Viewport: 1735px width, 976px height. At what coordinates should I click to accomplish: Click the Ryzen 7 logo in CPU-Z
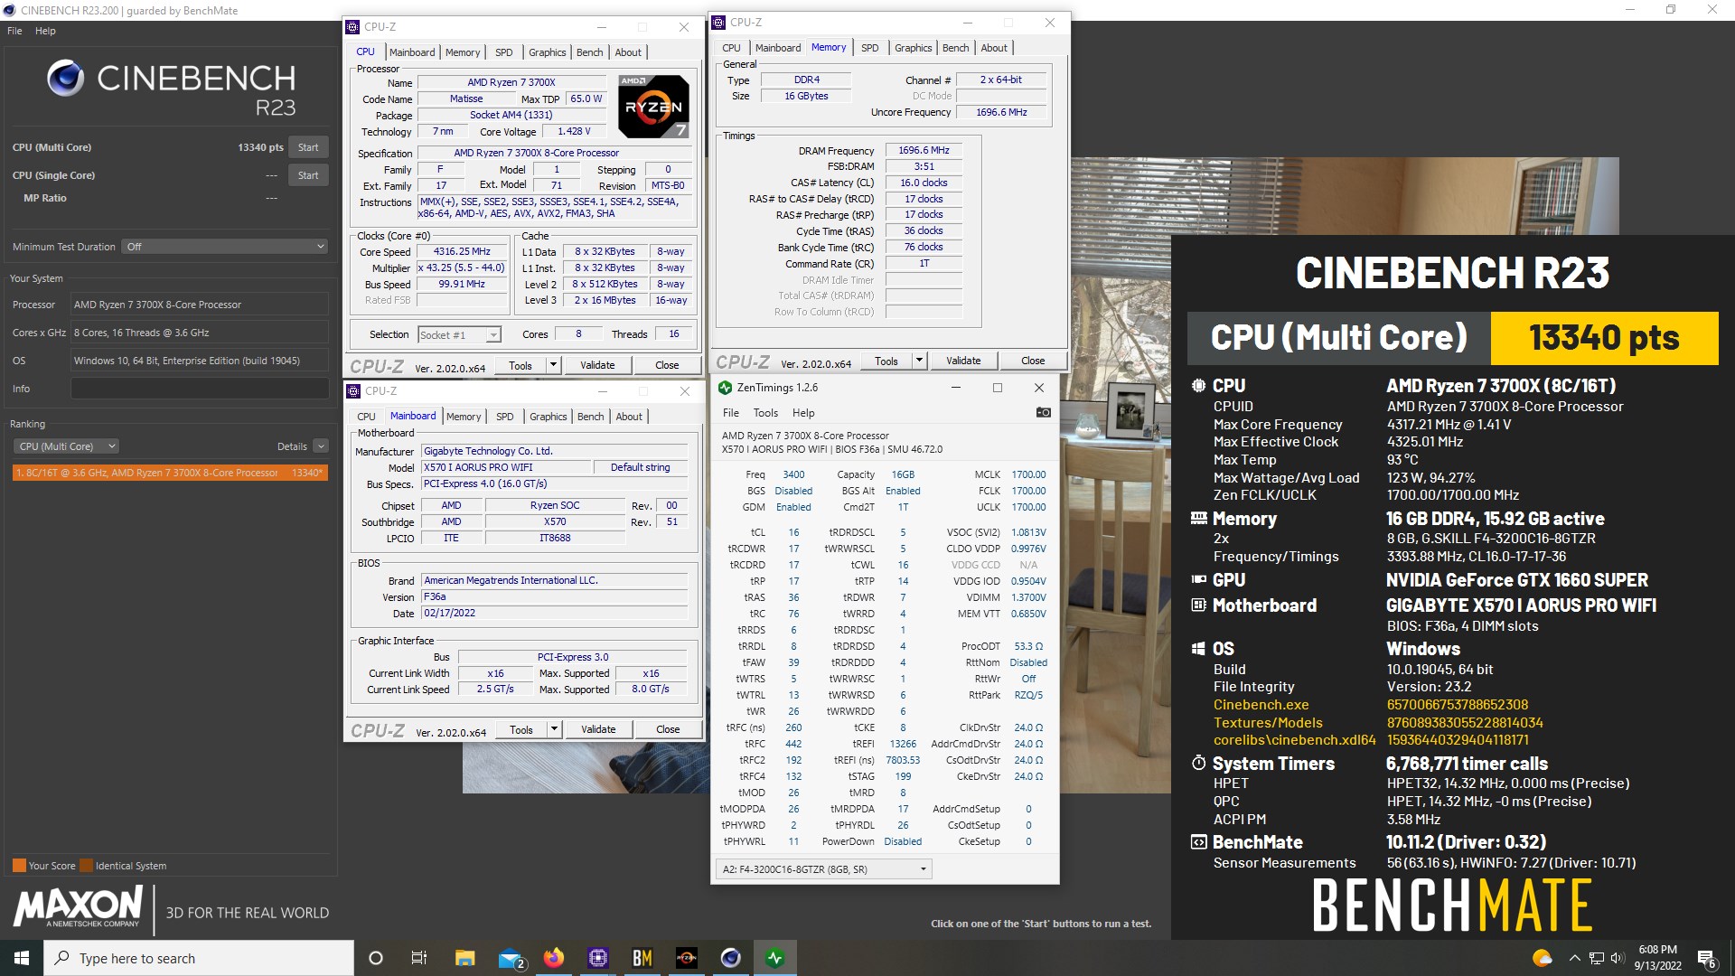click(x=654, y=107)
